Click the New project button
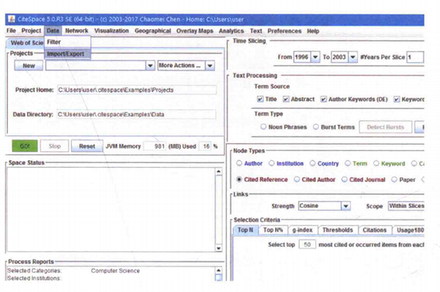Viewport: 440px width, 292px height. (x=28, y=66)
